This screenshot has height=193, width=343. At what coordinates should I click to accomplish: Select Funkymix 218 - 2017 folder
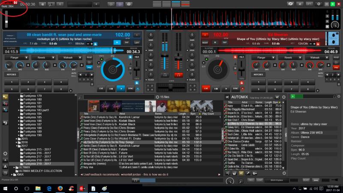37,160
